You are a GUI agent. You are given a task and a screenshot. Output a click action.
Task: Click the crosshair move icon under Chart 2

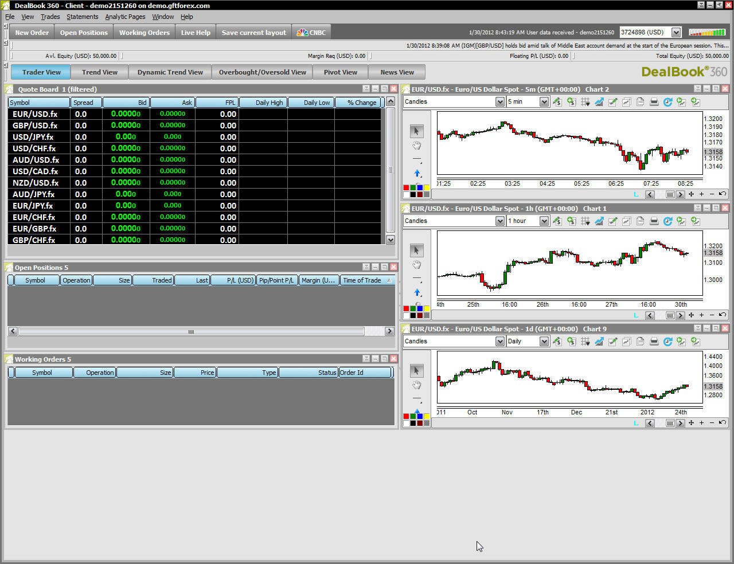(691, 194)
